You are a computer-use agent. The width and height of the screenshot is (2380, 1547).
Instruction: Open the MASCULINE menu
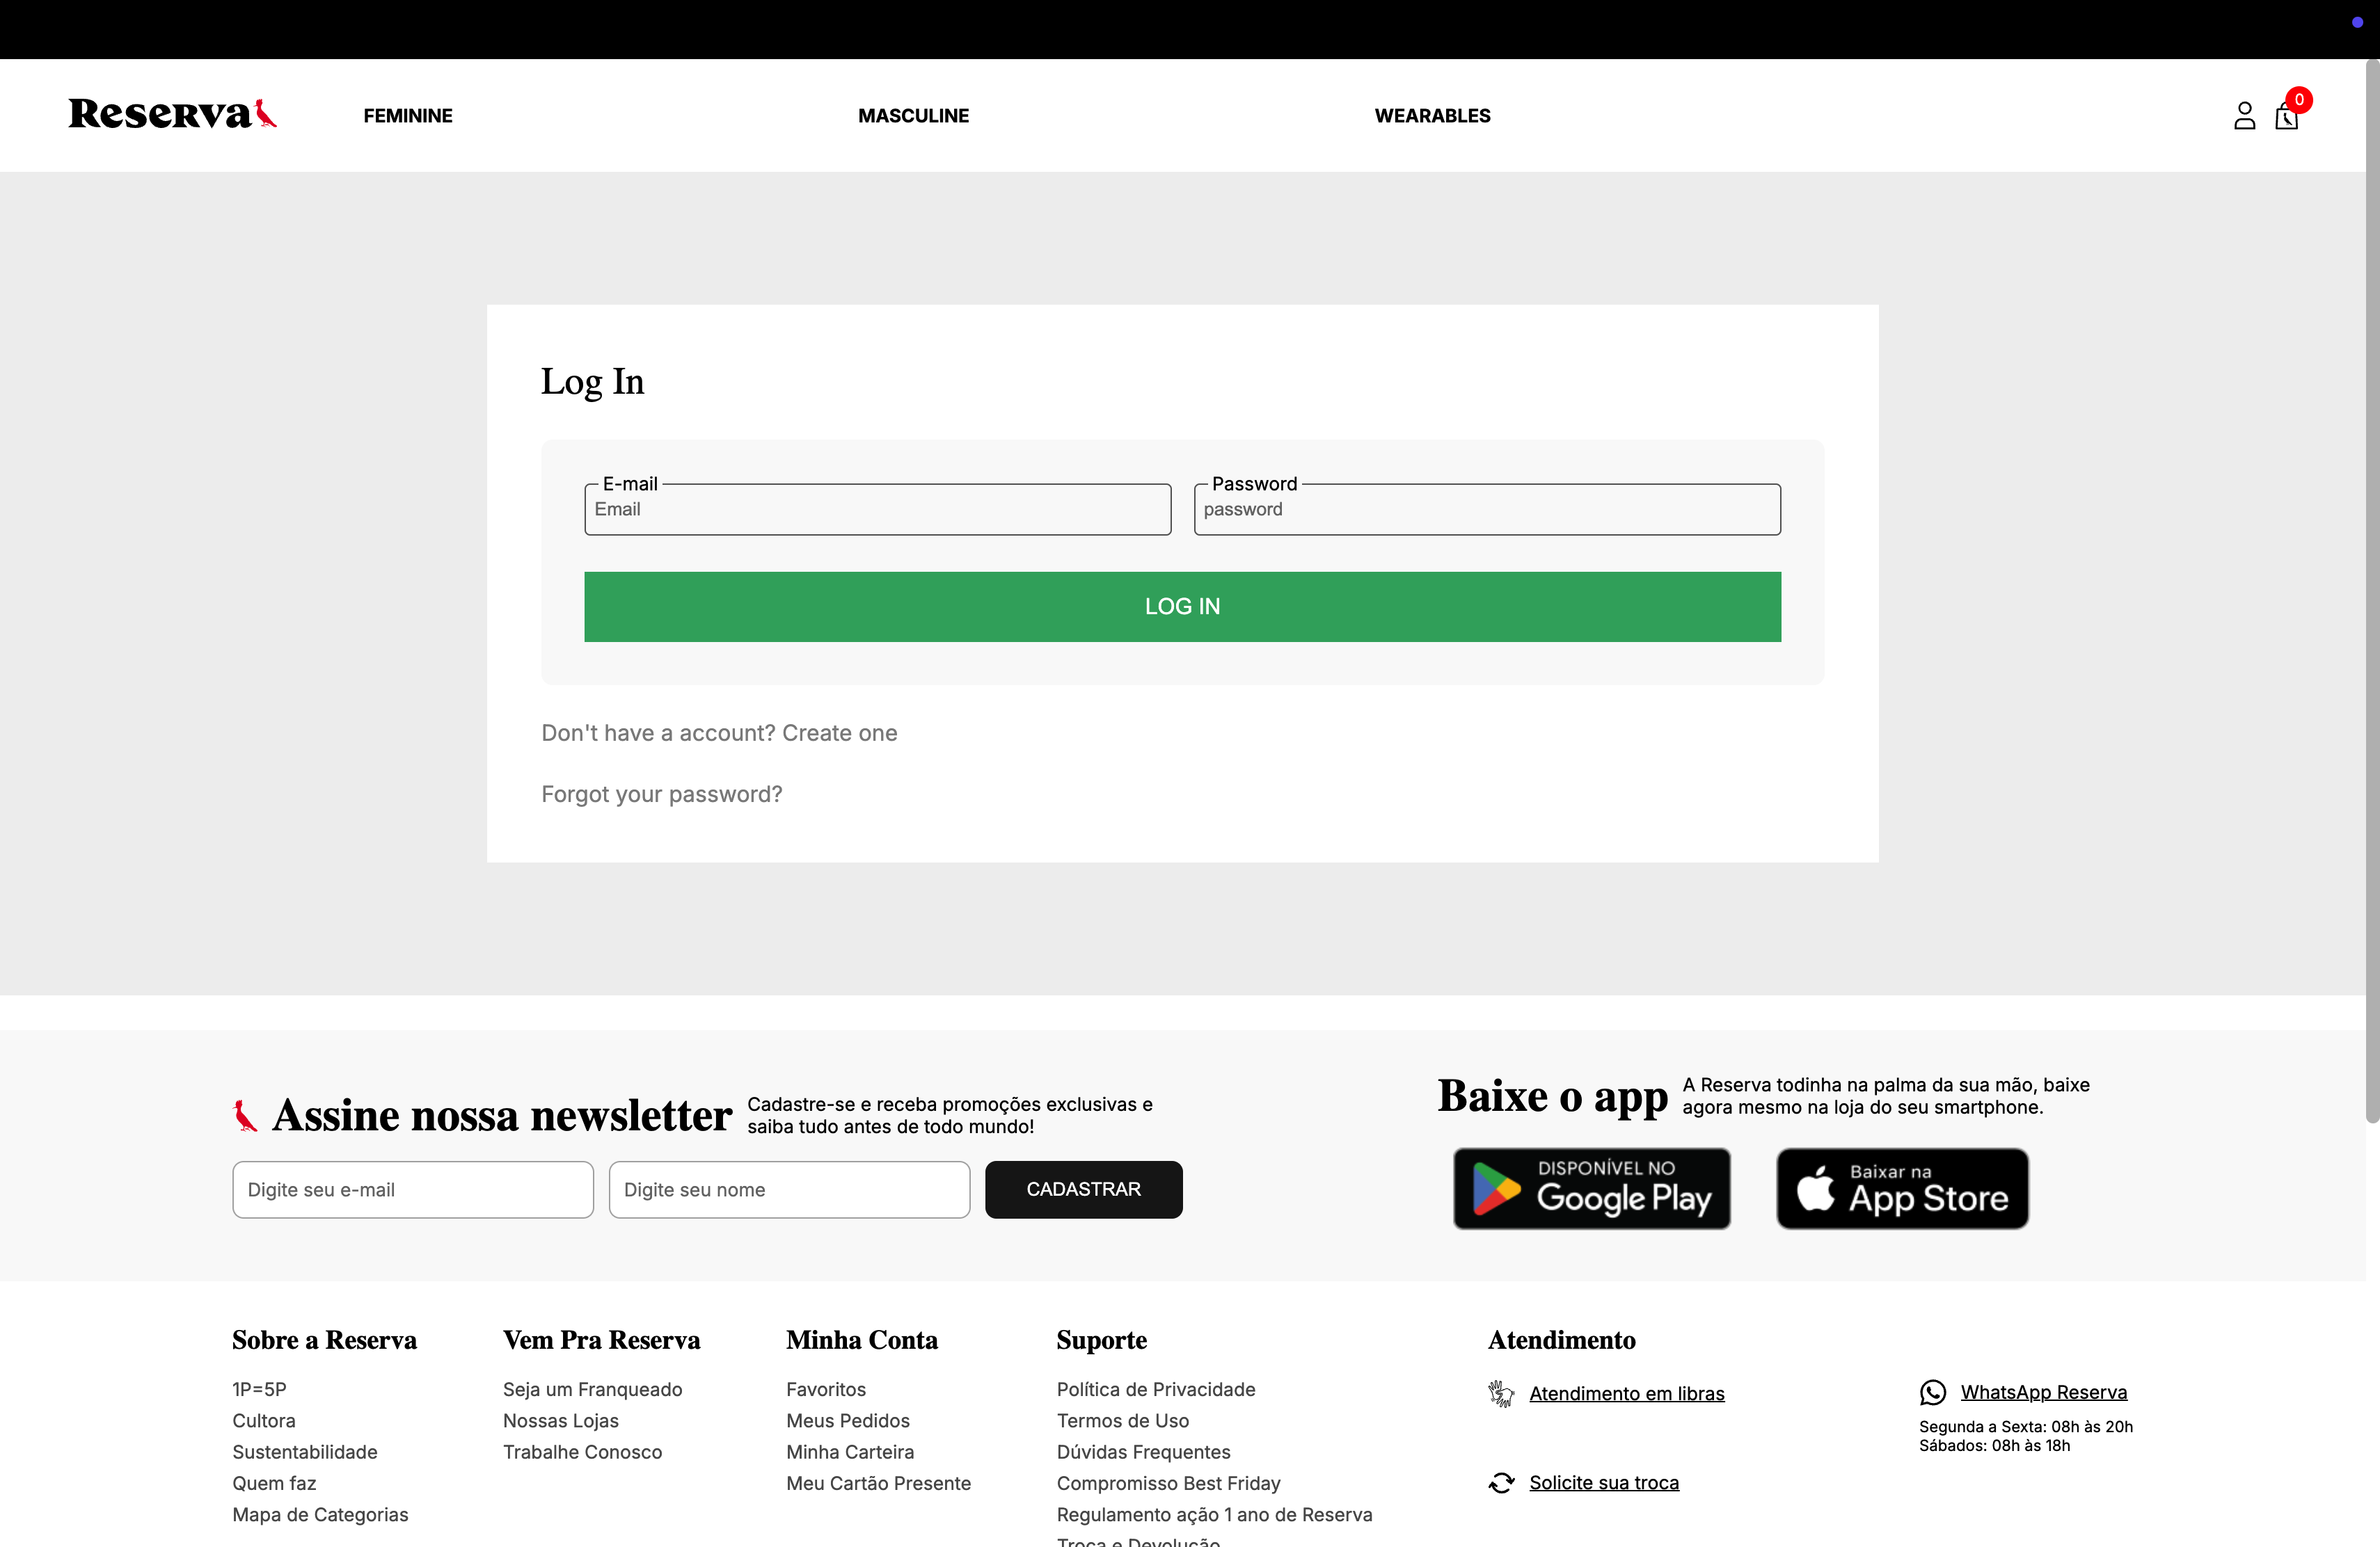click(913, 116)
